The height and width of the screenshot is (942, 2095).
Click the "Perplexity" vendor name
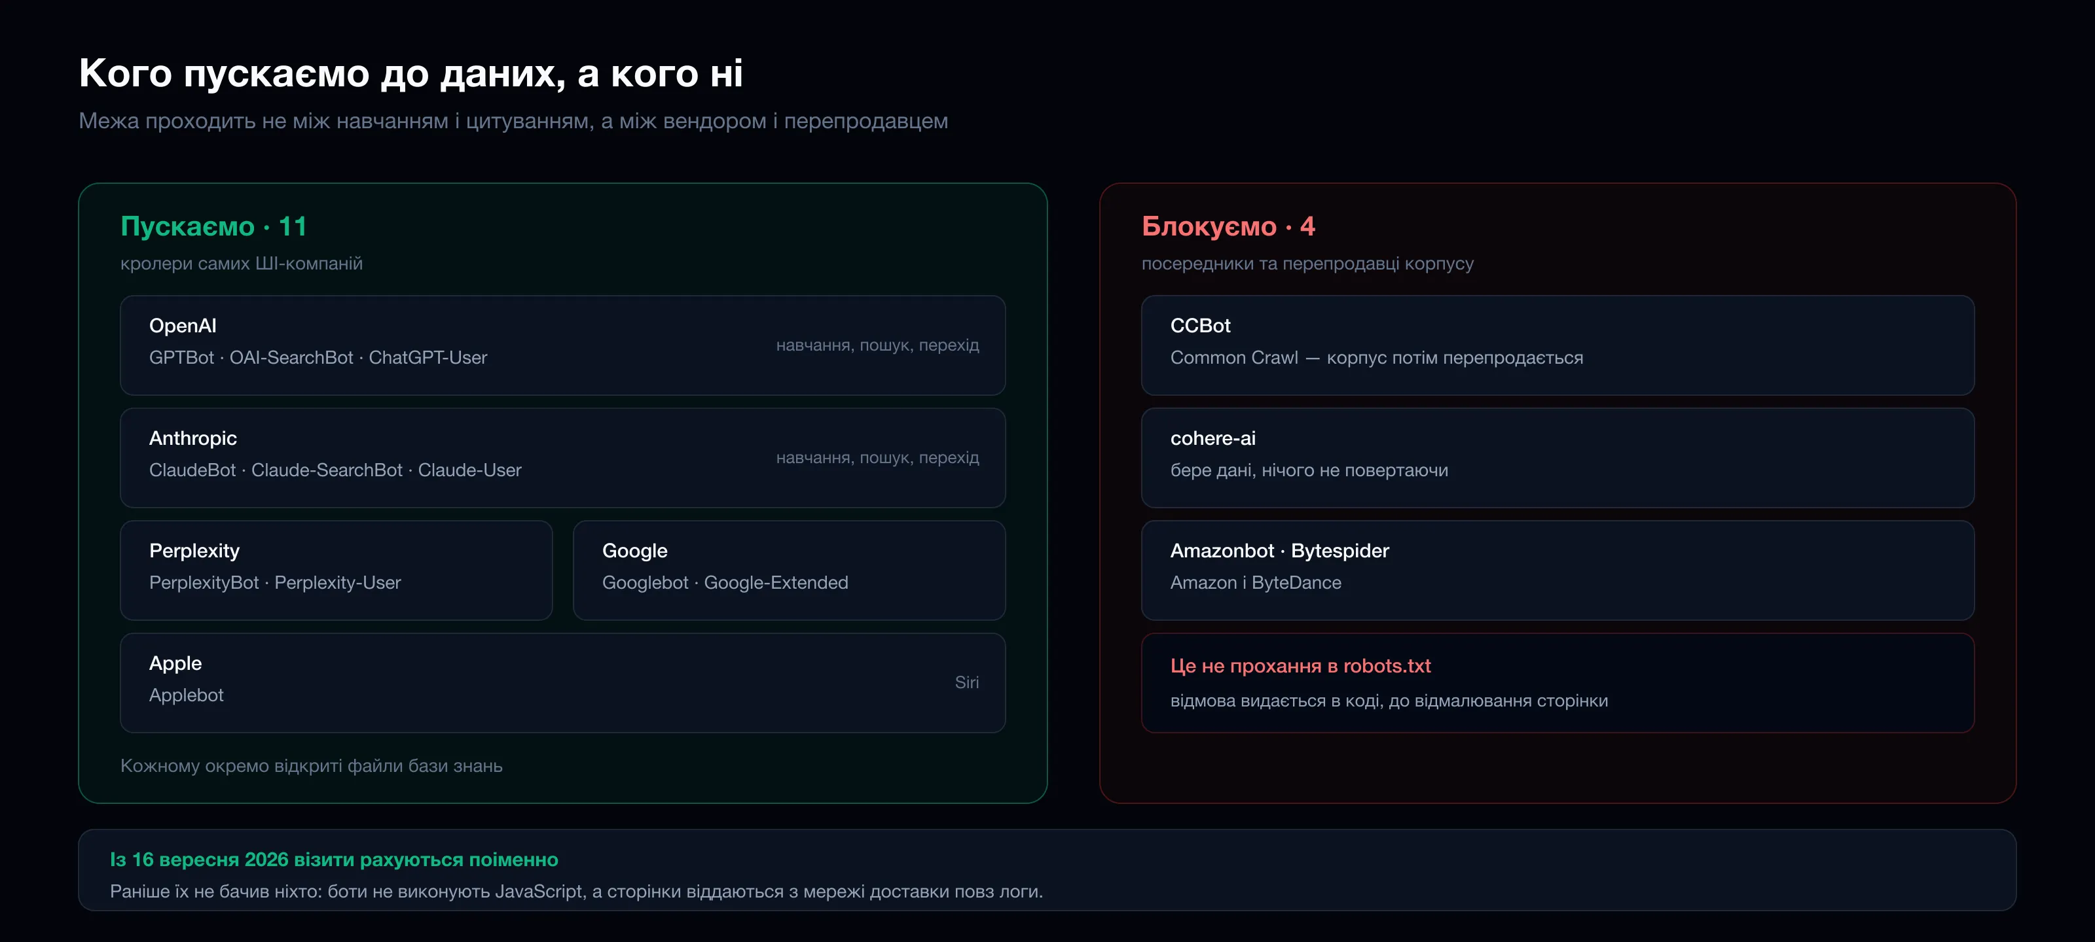(194, 551)
